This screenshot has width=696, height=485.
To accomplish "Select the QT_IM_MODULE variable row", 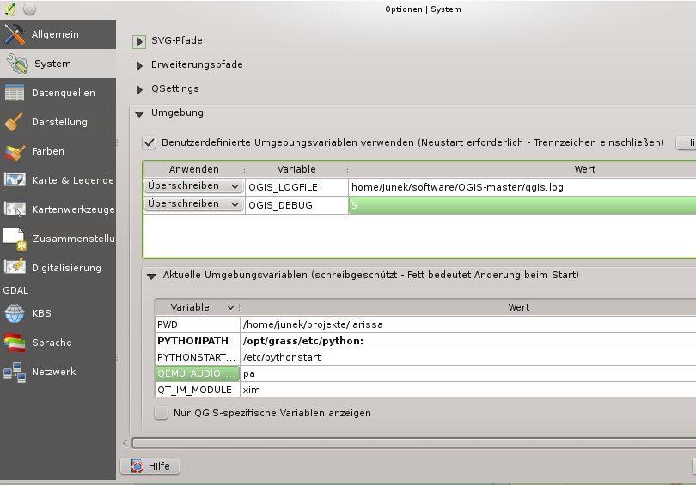I will tap(198, 390).
